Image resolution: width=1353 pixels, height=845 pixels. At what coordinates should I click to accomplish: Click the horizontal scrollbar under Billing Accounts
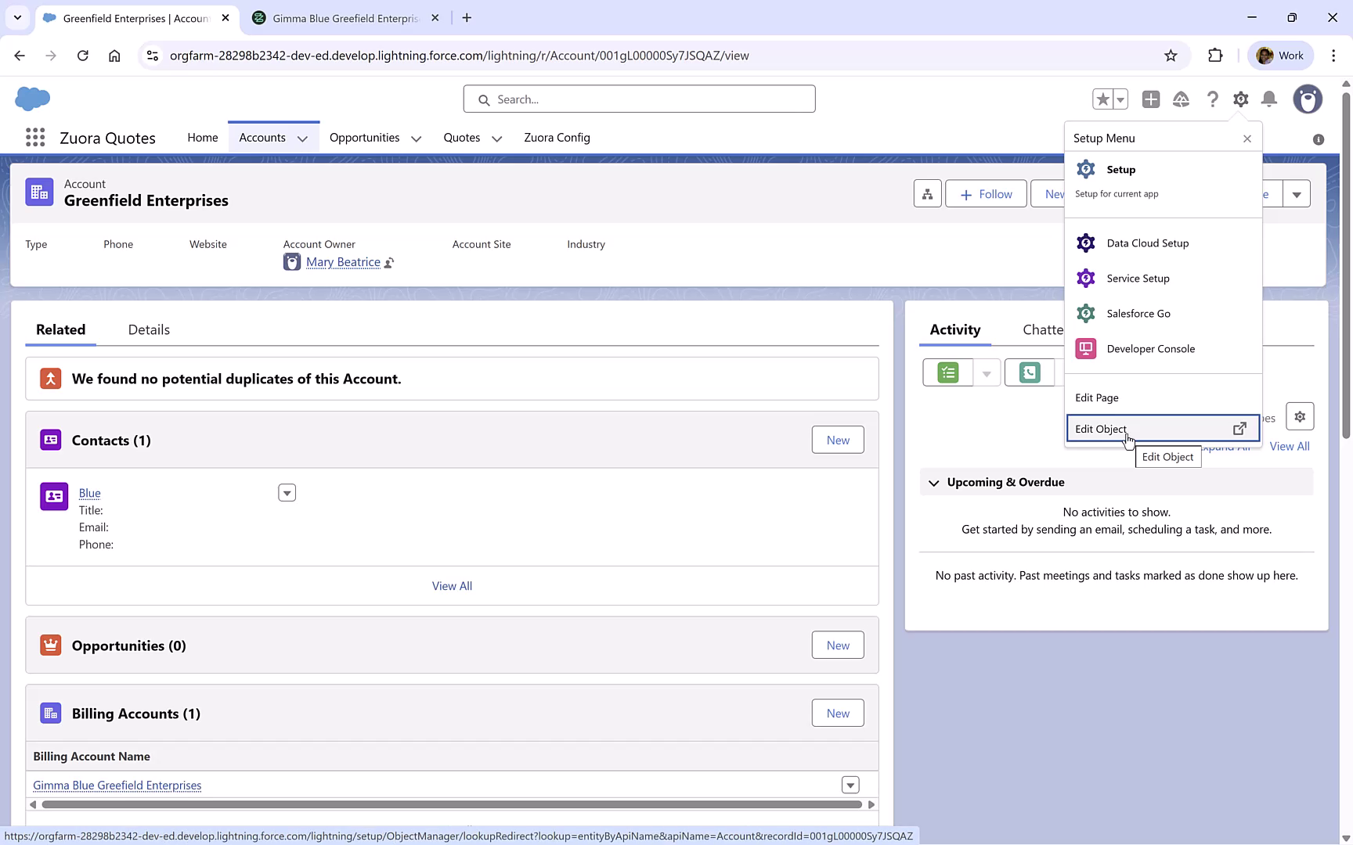[x=452, y=804]
